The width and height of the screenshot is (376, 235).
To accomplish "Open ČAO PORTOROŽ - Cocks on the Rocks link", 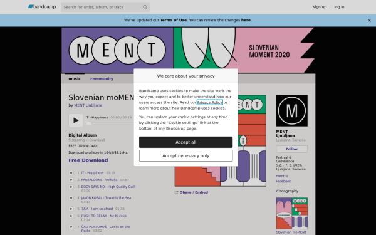I will coord(105,229).
